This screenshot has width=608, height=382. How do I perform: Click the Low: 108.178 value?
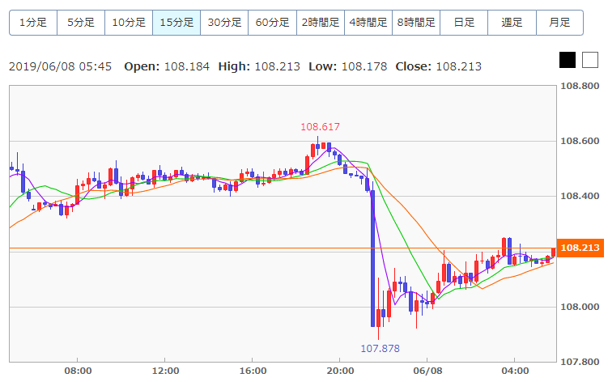tap(348, 66)
